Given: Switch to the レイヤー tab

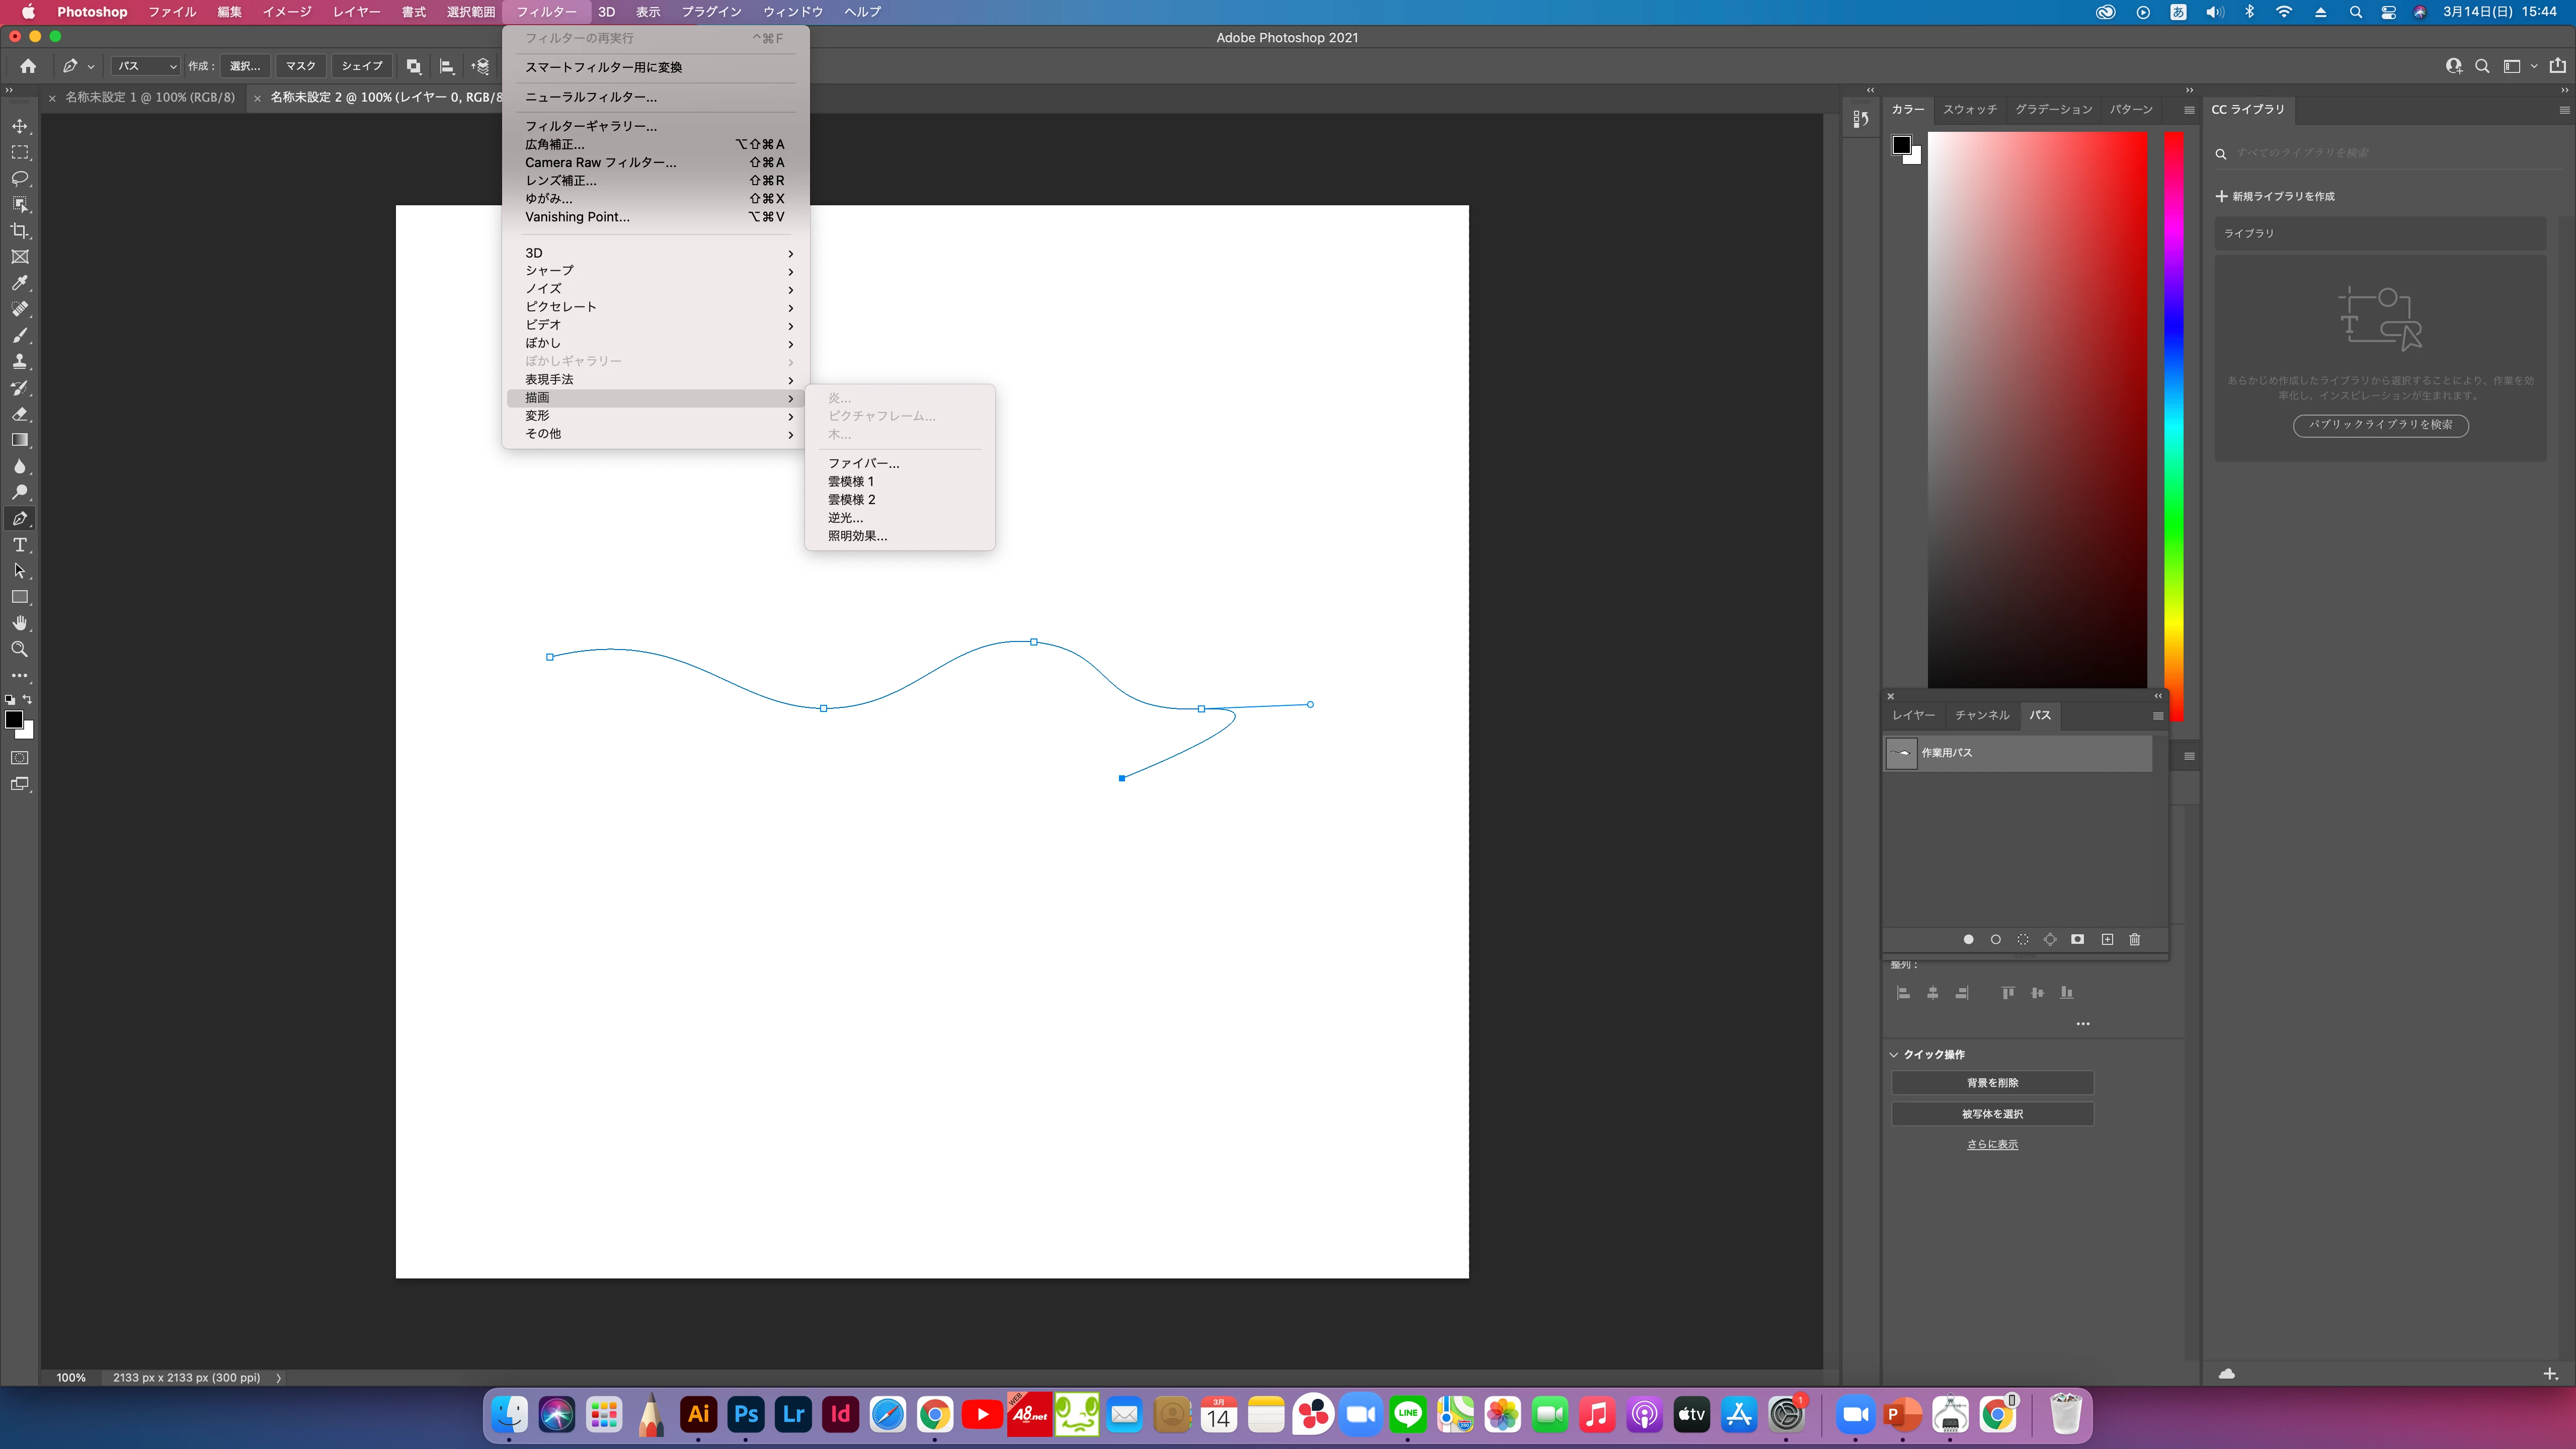Looking at the screenshot, I should coord(1913,715).
